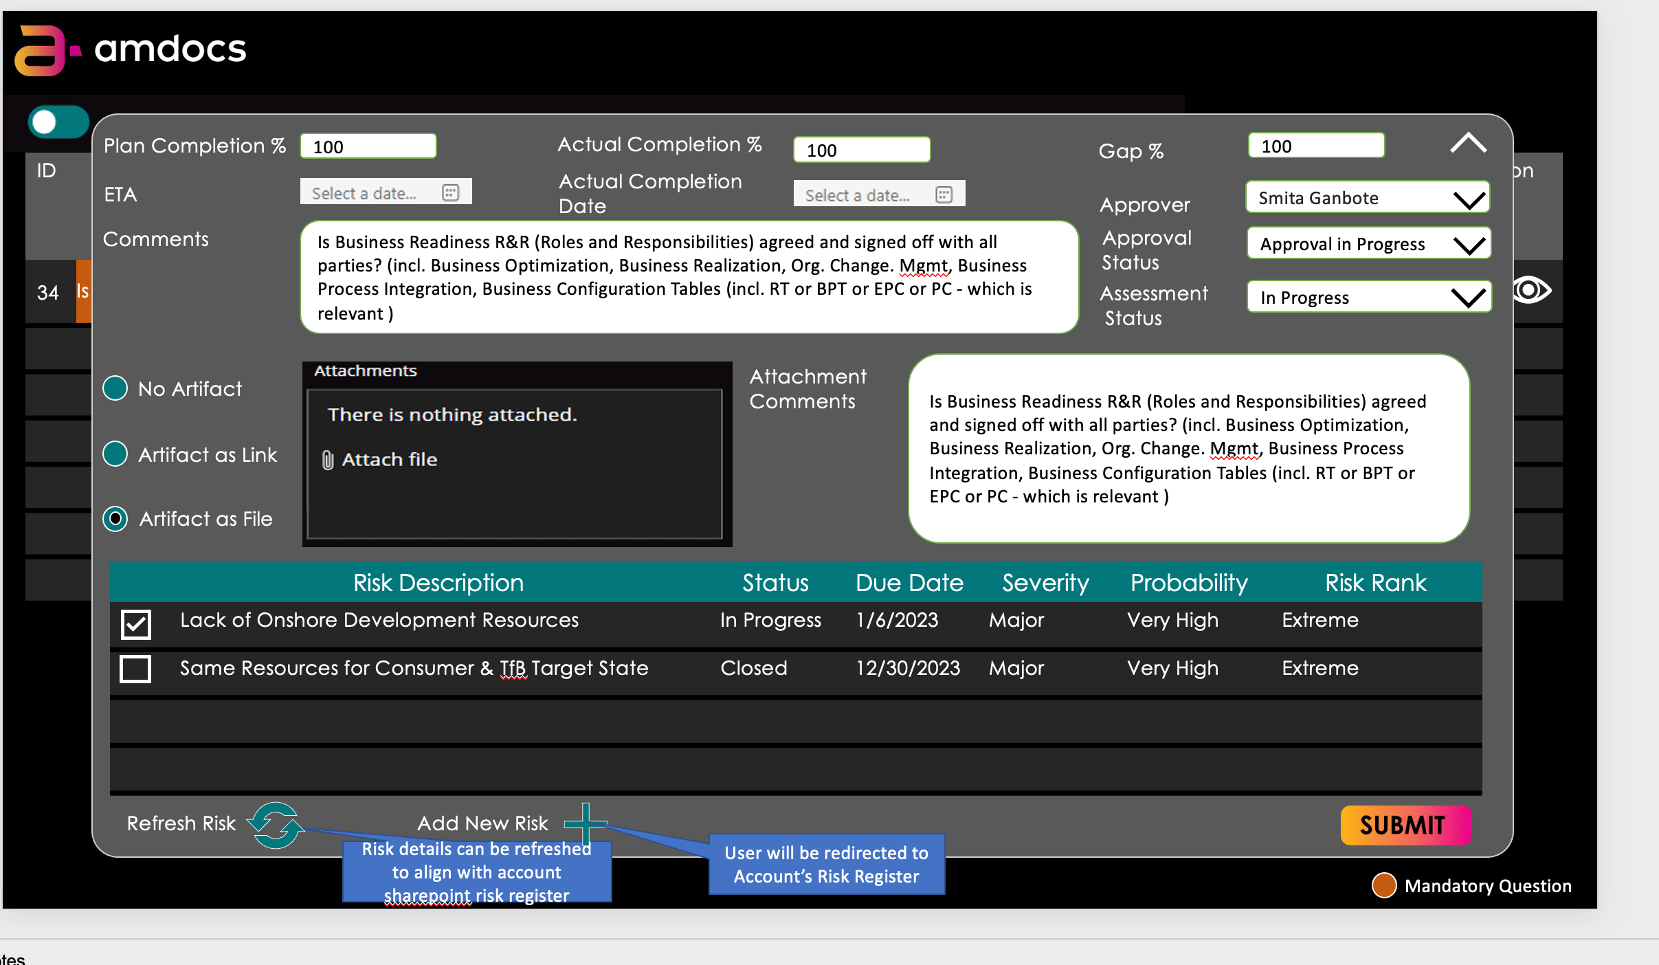Open the Assessment Status dropdown
The width and height of the screenshot is (1659, 965).
click(x=1469, y=298)
